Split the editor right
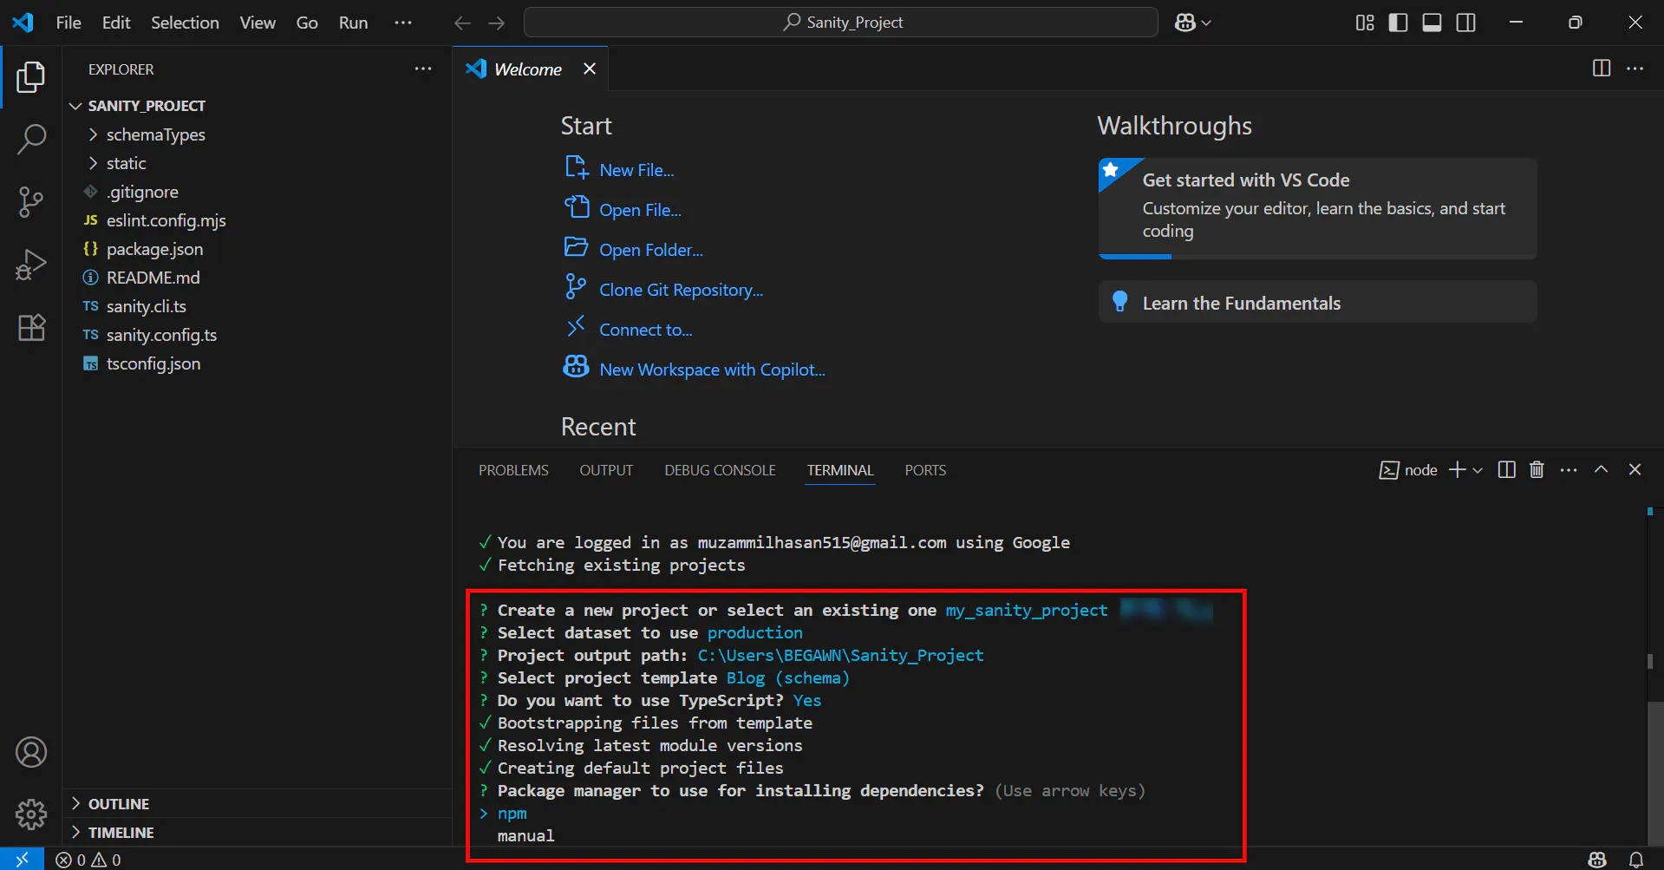Viewport: 1664px width, 870px height. coord(1602,69)
